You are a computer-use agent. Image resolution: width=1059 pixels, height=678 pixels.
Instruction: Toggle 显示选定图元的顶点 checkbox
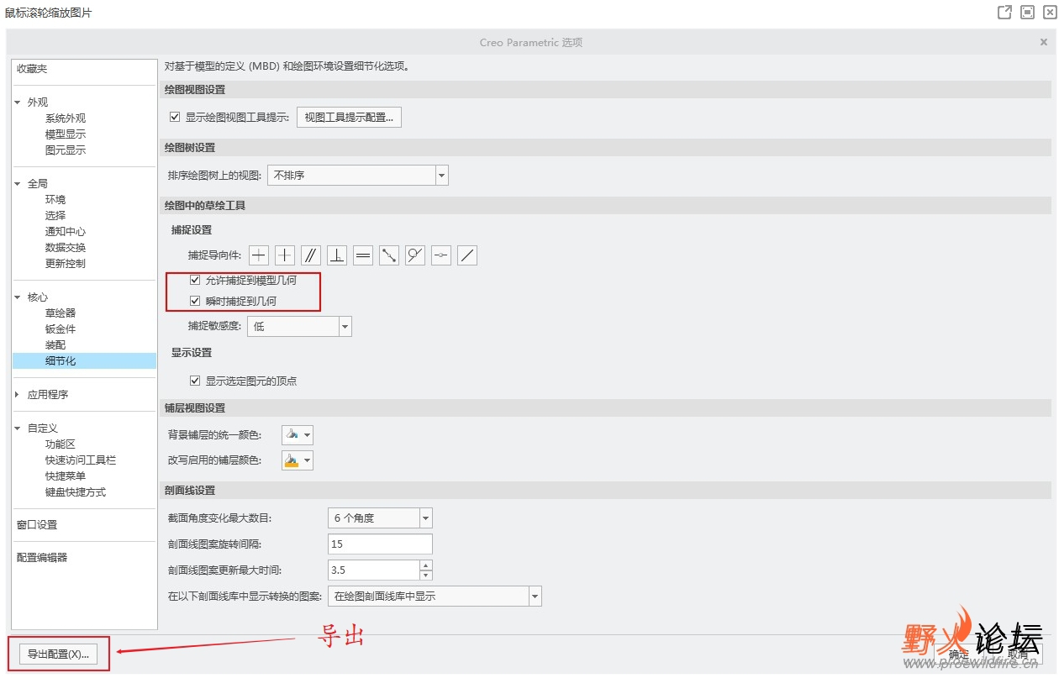195,381
